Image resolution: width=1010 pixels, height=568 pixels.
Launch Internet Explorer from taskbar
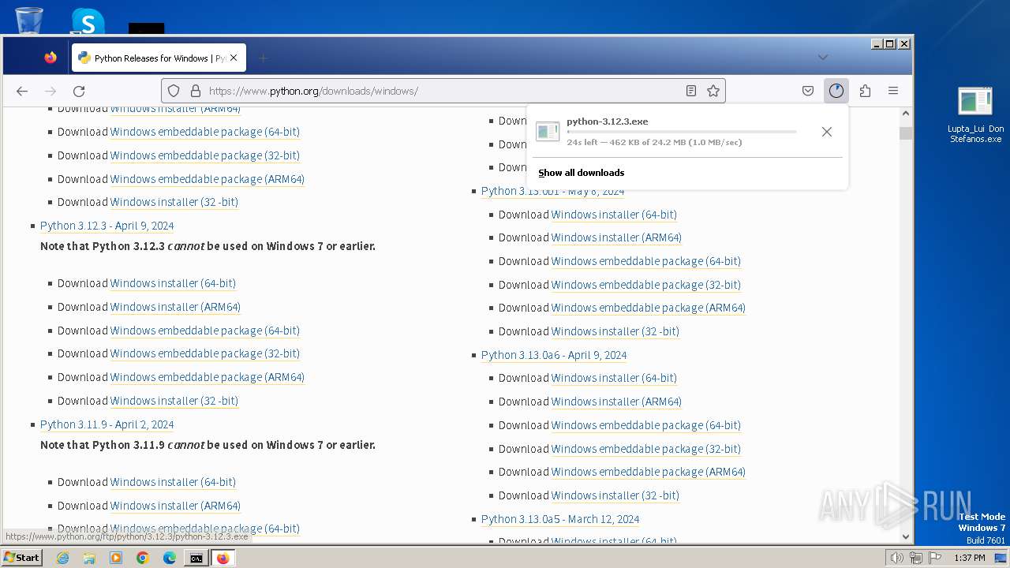coord(63,558)
